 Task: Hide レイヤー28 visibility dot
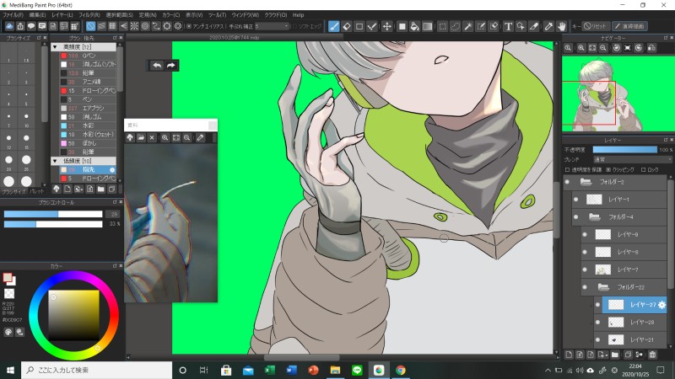[x=597, y=323]
